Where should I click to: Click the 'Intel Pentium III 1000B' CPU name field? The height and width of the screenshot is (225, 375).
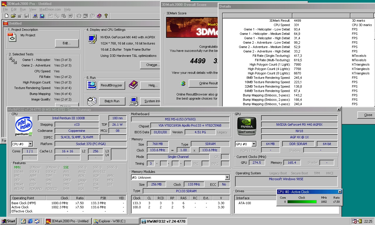(x=69, y=118)
